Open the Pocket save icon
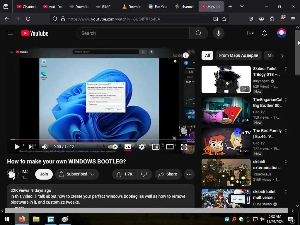Viewport: 300px width, 225px height. pyautogui.click(x=251, y=19)
